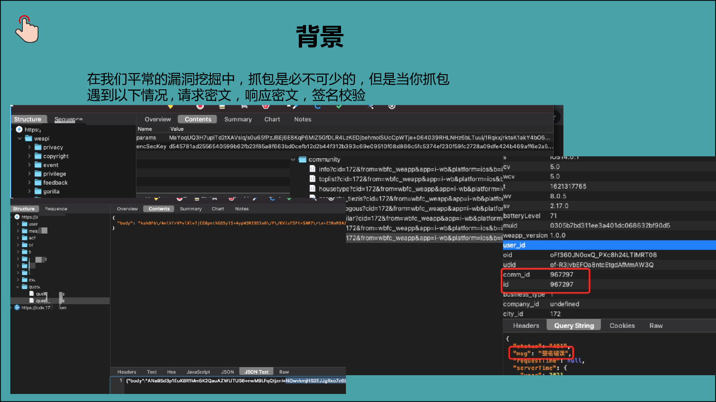Click the comm_id row with 967297

pos(609,275)
